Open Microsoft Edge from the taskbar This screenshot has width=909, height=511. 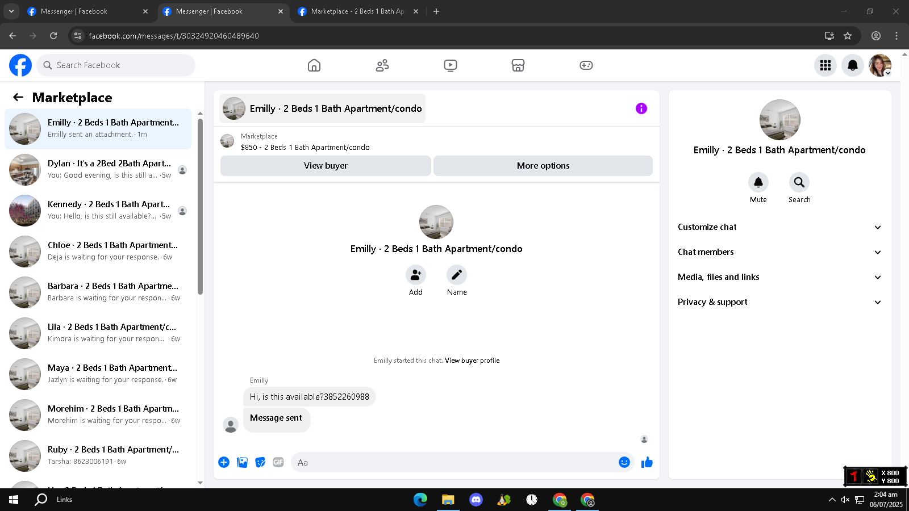tap(420, 500)
